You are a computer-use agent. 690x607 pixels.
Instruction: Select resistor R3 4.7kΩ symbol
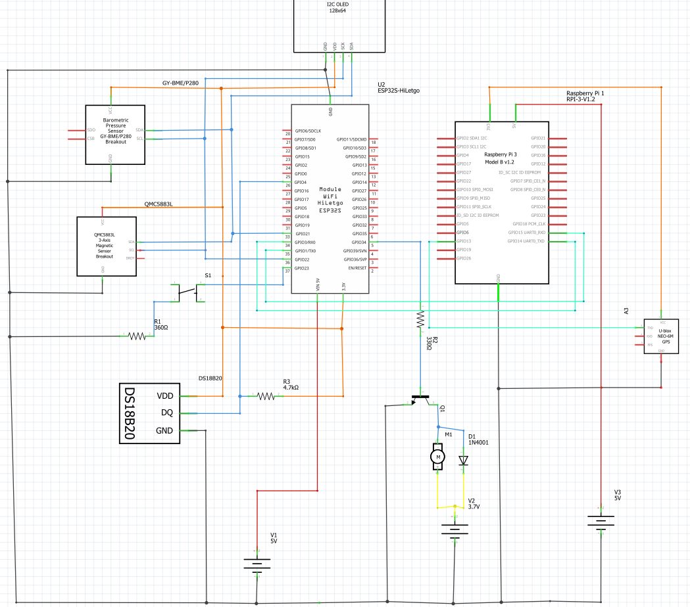266,397
